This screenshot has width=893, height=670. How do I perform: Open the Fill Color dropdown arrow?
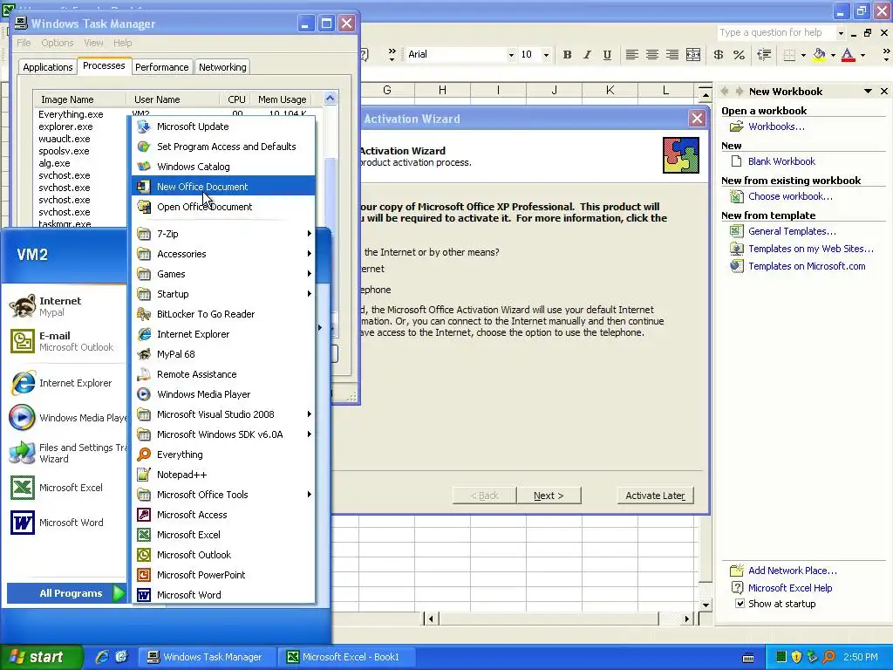[833, 55]
